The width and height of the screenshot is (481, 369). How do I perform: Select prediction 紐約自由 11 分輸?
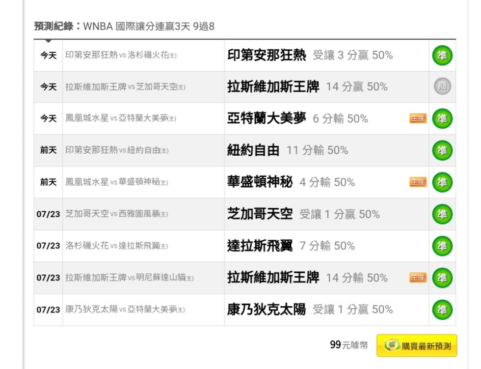click(287, 151)
